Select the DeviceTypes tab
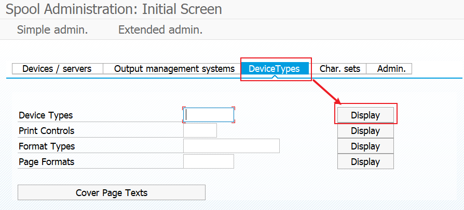 click(275, 69)
